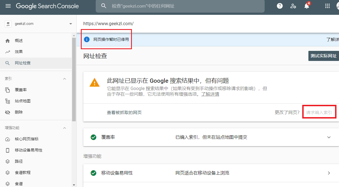Viewport: 339px width, 187px height.
Task: Click the orange warning triangle icon
Action: pos(94,82)
